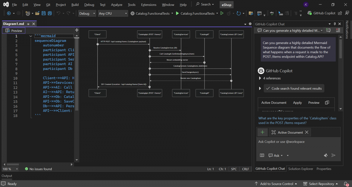Viewport: 352px width, 187px height.
Task: Open the Copilot Chat window options arrow
Action: [x=330, y=24]
